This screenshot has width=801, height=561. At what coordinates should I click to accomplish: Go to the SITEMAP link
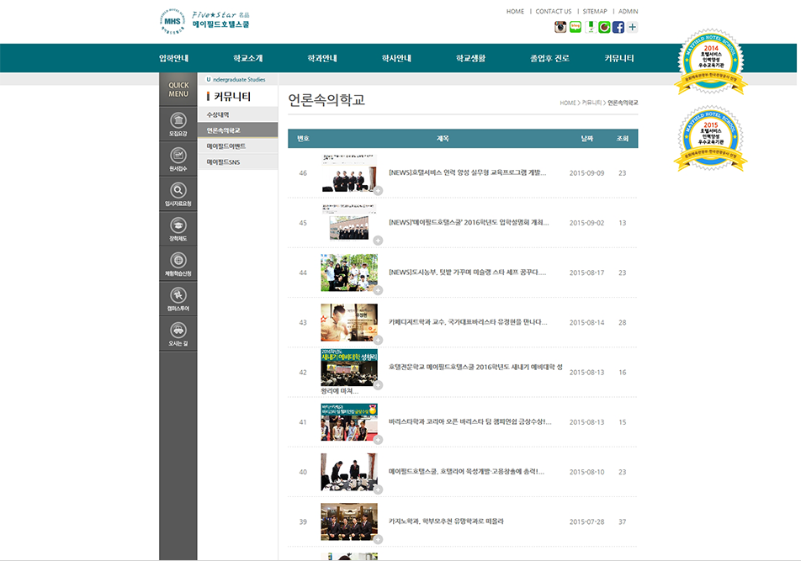tap(594, 12)
